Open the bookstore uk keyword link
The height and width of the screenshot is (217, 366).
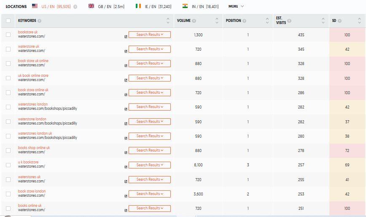coord(28,32)
